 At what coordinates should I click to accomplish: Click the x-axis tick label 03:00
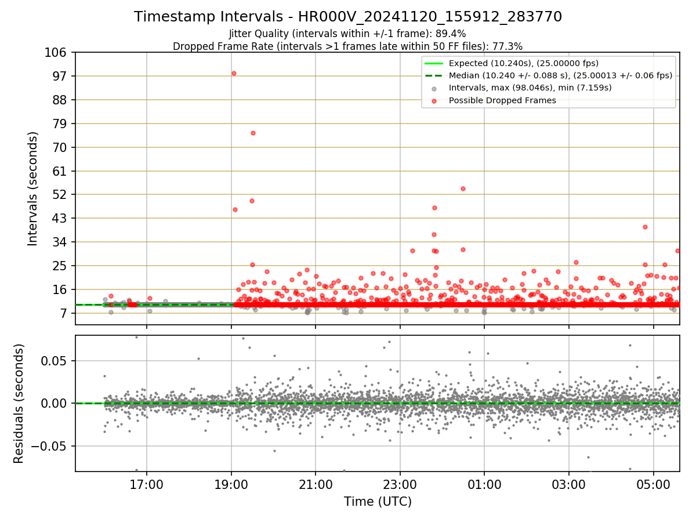(x=569, y=484)
